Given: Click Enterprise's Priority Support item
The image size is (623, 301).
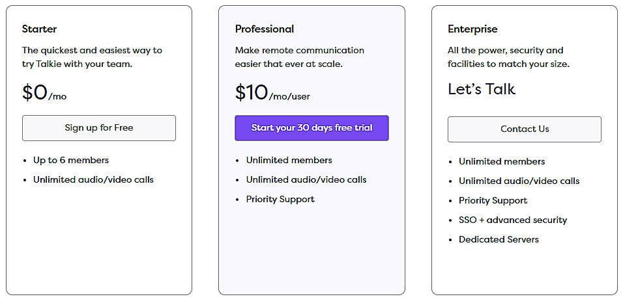Looking at the screenshot, I should [x=493, y=200].
